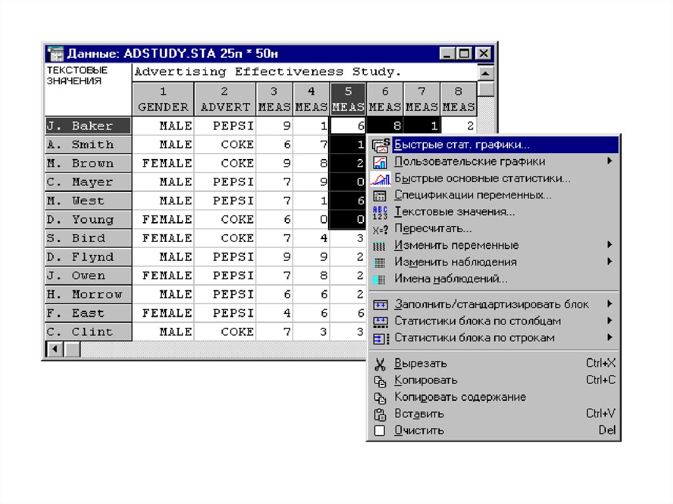Expand the Изменить переменные submenu arrow
673x504 pixels.
coord(610,245)
